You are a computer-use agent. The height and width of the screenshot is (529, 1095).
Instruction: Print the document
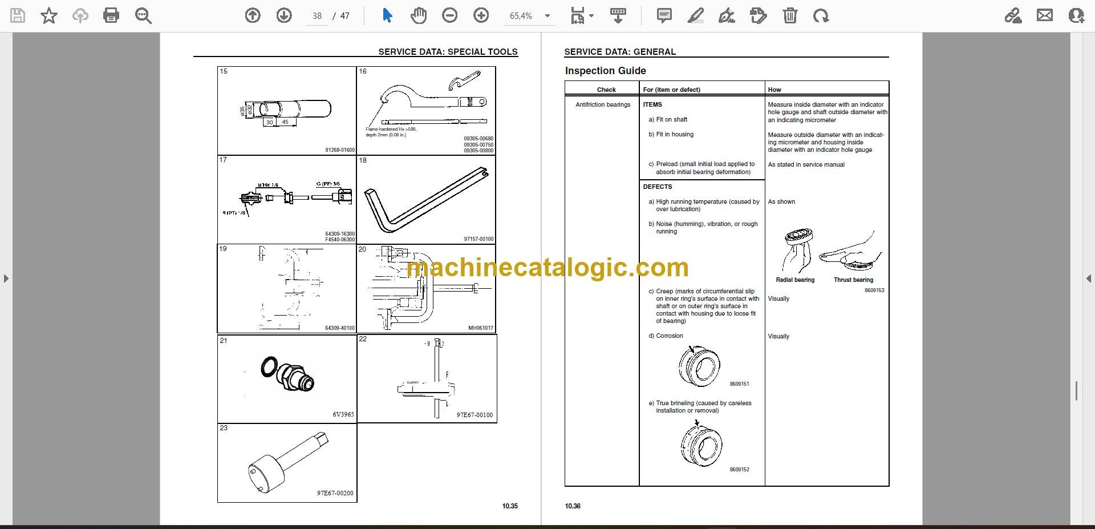point(111,16)
